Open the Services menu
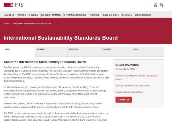This screenshot has height=121, width=172. (x=127, y=15)
